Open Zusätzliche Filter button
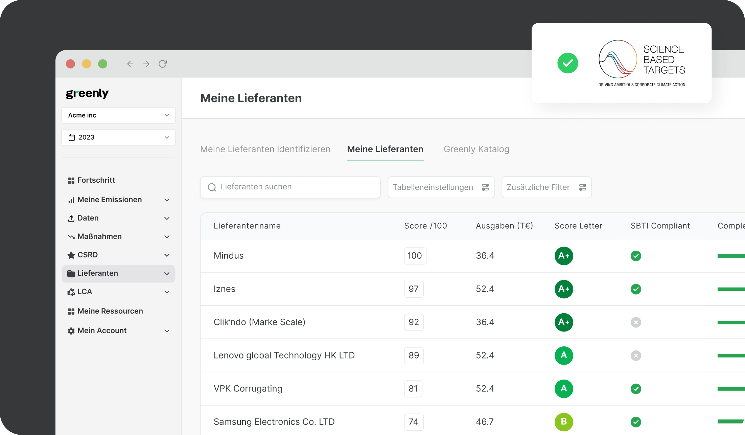The image size is (745, 435). coord(546,187)
